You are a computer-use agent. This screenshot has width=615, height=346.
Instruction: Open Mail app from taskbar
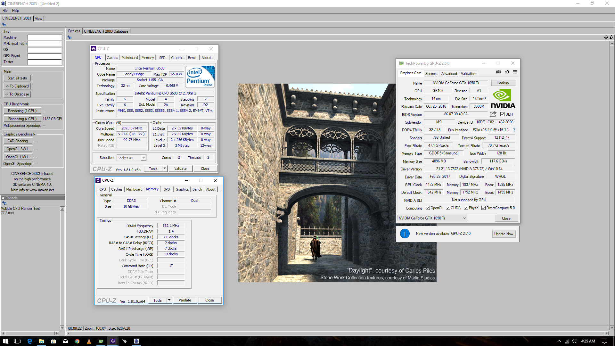[65, 341]
